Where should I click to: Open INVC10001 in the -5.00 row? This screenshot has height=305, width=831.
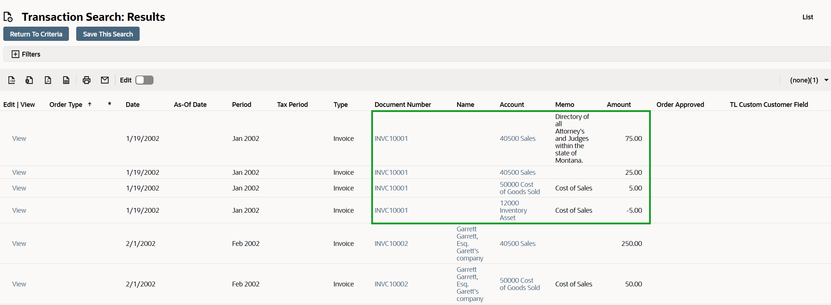pos(391,211)
